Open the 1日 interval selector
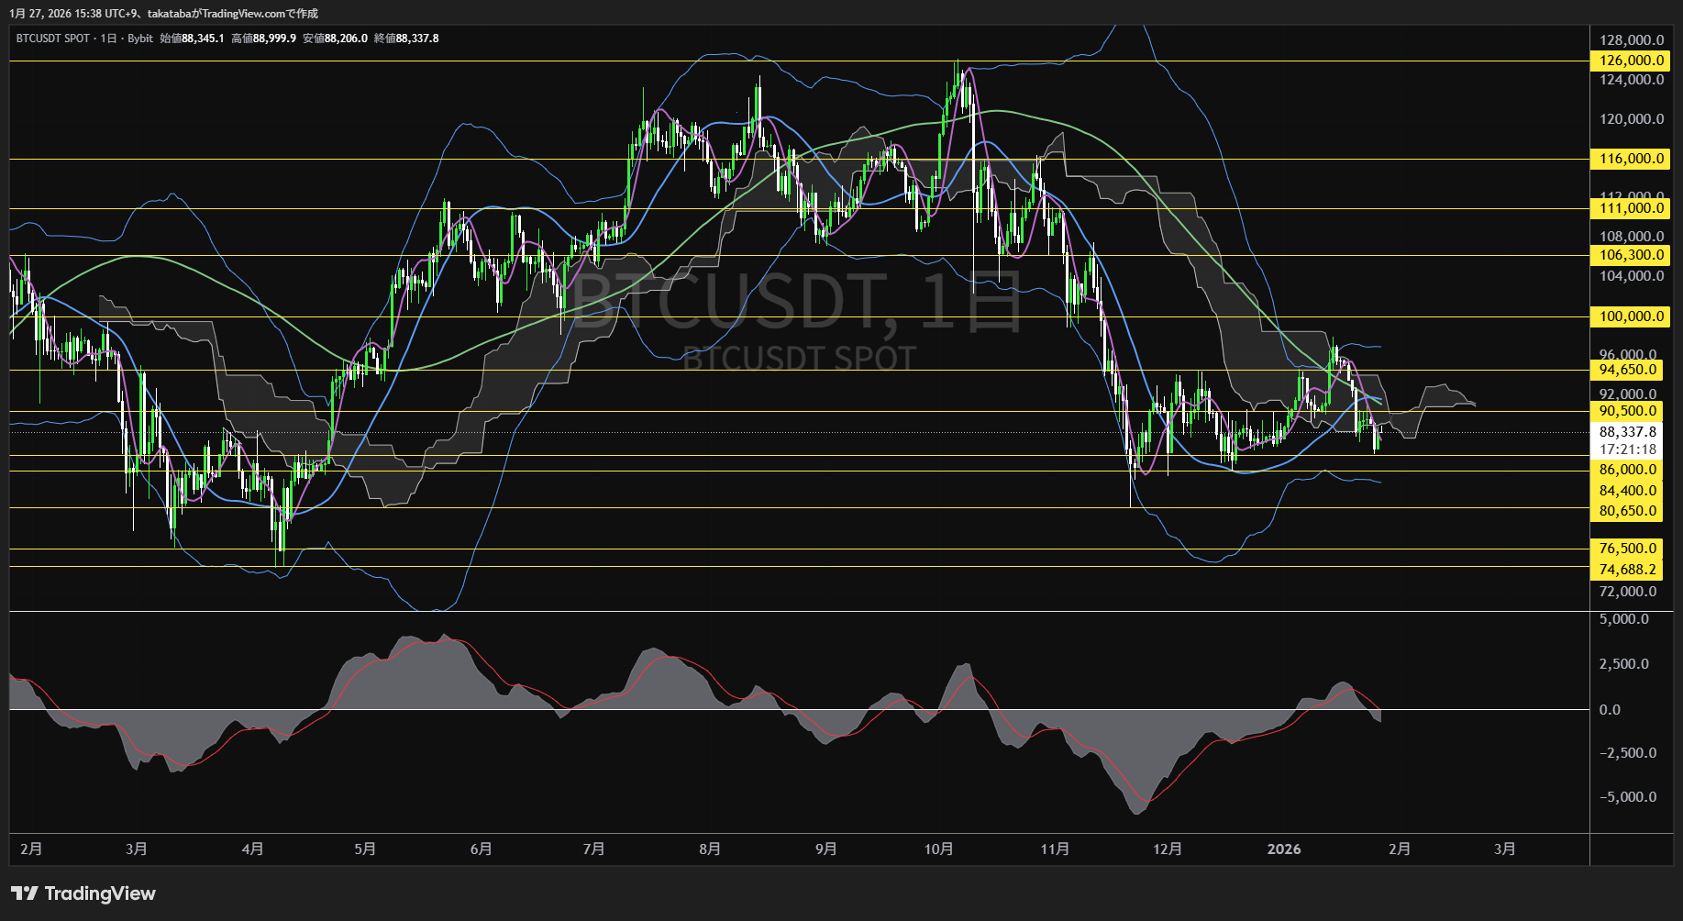1683x921 pixels. coord(108,39)
